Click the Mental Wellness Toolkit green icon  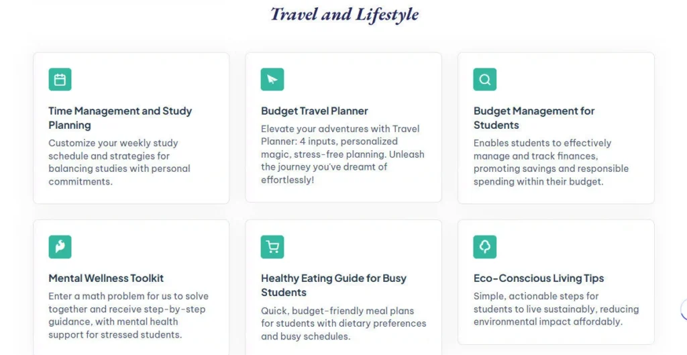pyautogui.click(x=60, y=247)
